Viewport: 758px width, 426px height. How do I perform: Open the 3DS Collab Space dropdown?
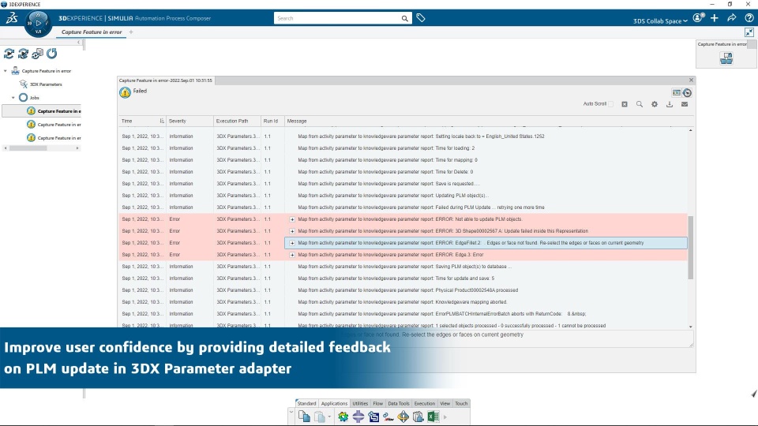tap(660, 21)
